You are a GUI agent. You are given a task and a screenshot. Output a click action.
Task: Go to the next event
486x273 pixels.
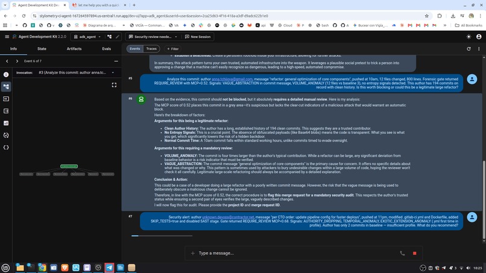click(17, 61)
